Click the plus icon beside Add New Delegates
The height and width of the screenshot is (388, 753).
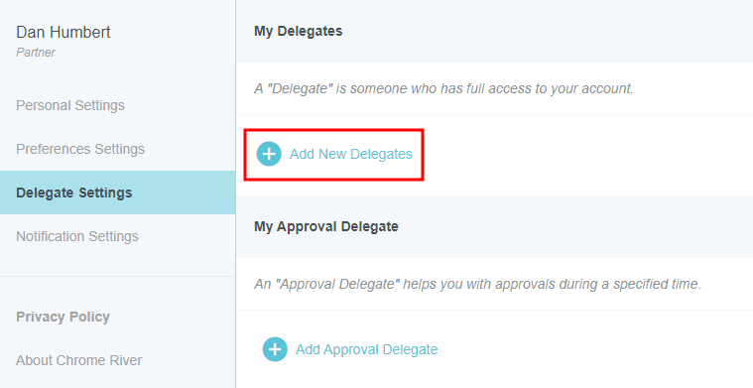coord(269,154)
